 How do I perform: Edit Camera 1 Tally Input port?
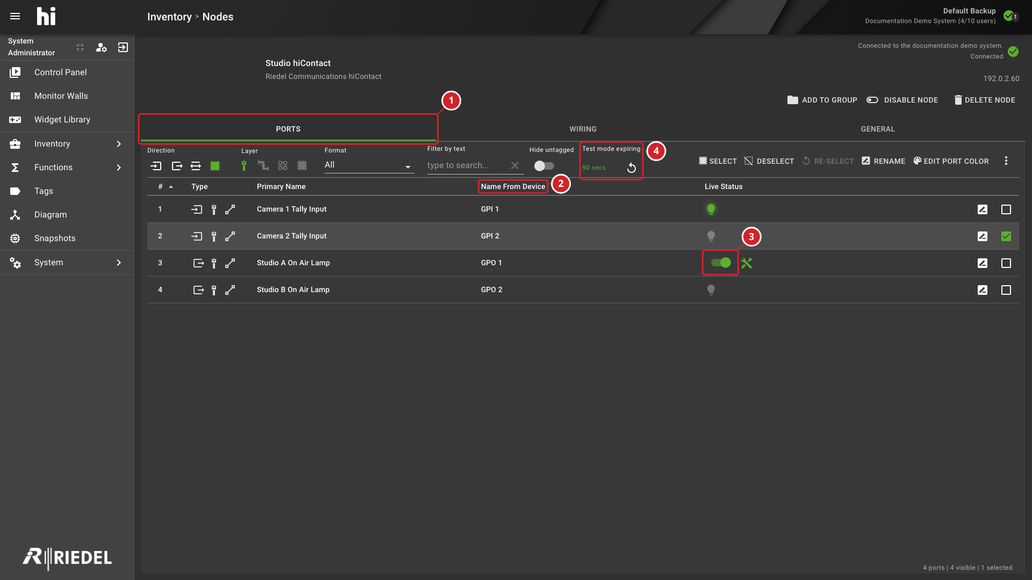tap(983, 209)
